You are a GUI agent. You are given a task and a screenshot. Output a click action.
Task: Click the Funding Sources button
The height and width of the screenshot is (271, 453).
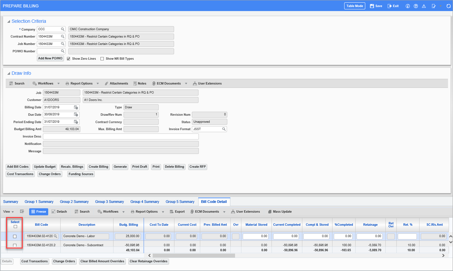[81, 174]
